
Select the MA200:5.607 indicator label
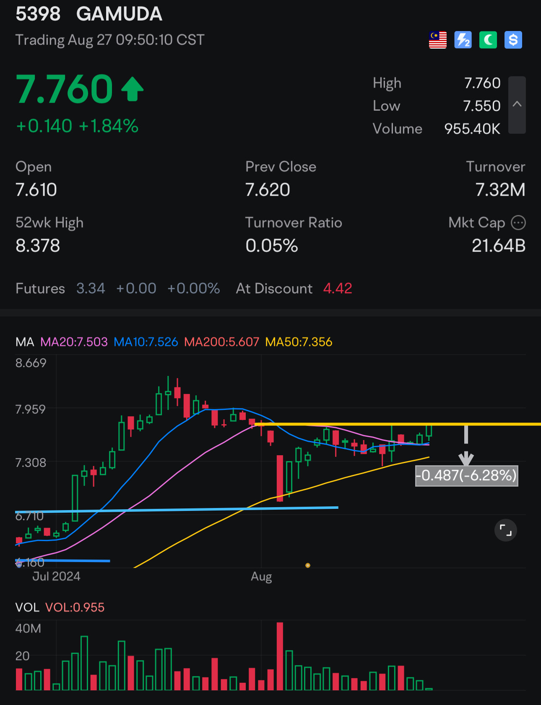[222, 342]
